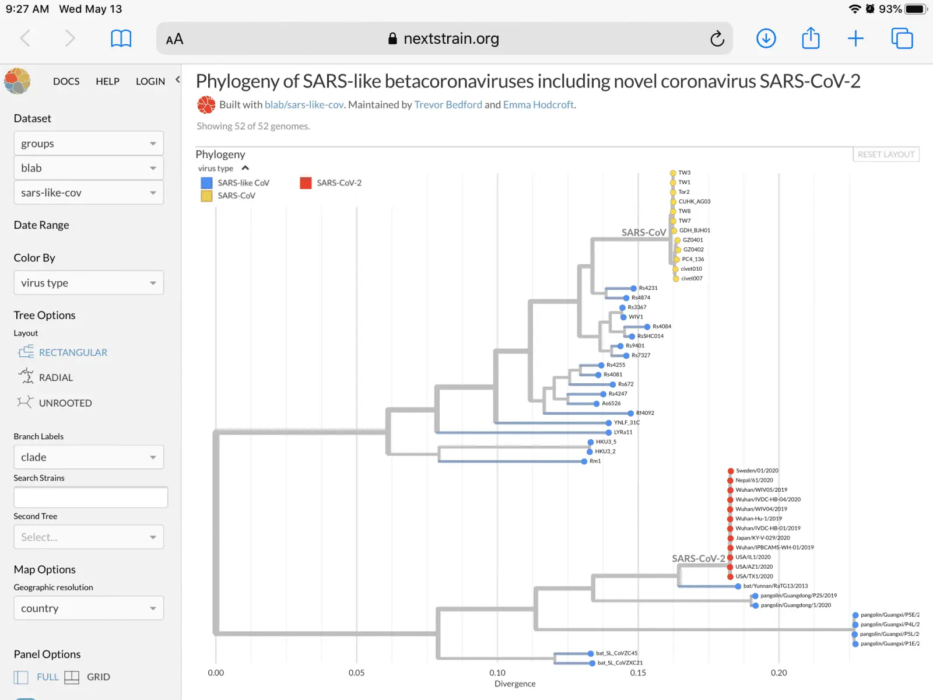933x700 pixels.
Task: Show all tabs overview icon
Action: pyautogui.click(x=902, y=38)
